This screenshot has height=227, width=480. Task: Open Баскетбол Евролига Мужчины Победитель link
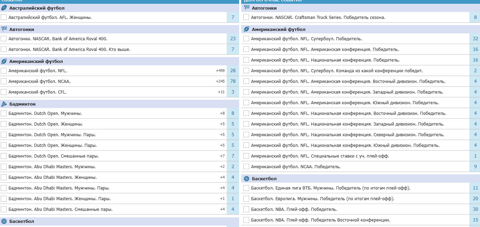[x=323, y=198]
